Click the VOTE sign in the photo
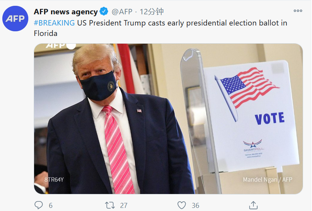The width and height of the screenshot is (312, 211). [x=269, y=118]
